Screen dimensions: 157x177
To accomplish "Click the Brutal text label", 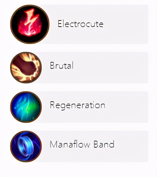I will [61, 65].
